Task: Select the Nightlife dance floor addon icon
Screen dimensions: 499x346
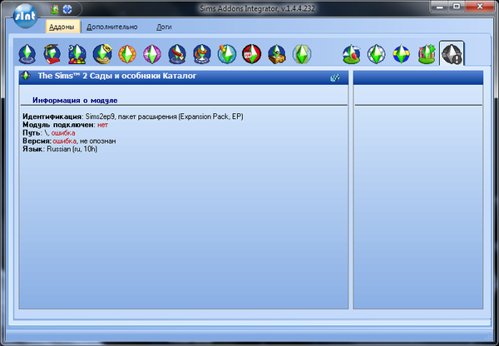Action: pos(77,54)
